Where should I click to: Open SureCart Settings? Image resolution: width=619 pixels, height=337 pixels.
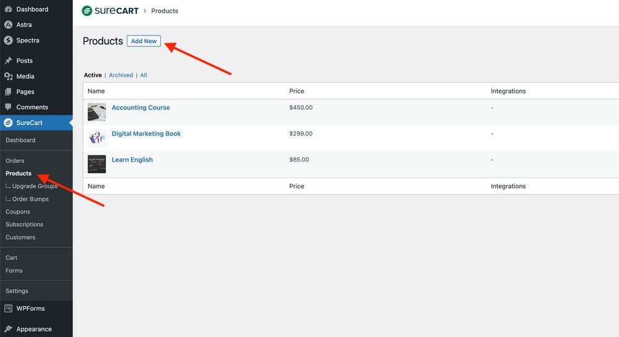pos(17,291)
